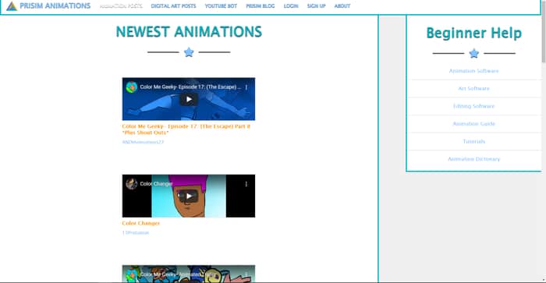Open Digital Art Posts in navigation bar
546x283 pixels.
[x=173, y=6]
